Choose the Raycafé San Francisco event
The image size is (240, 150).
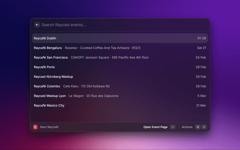(51, 57)
